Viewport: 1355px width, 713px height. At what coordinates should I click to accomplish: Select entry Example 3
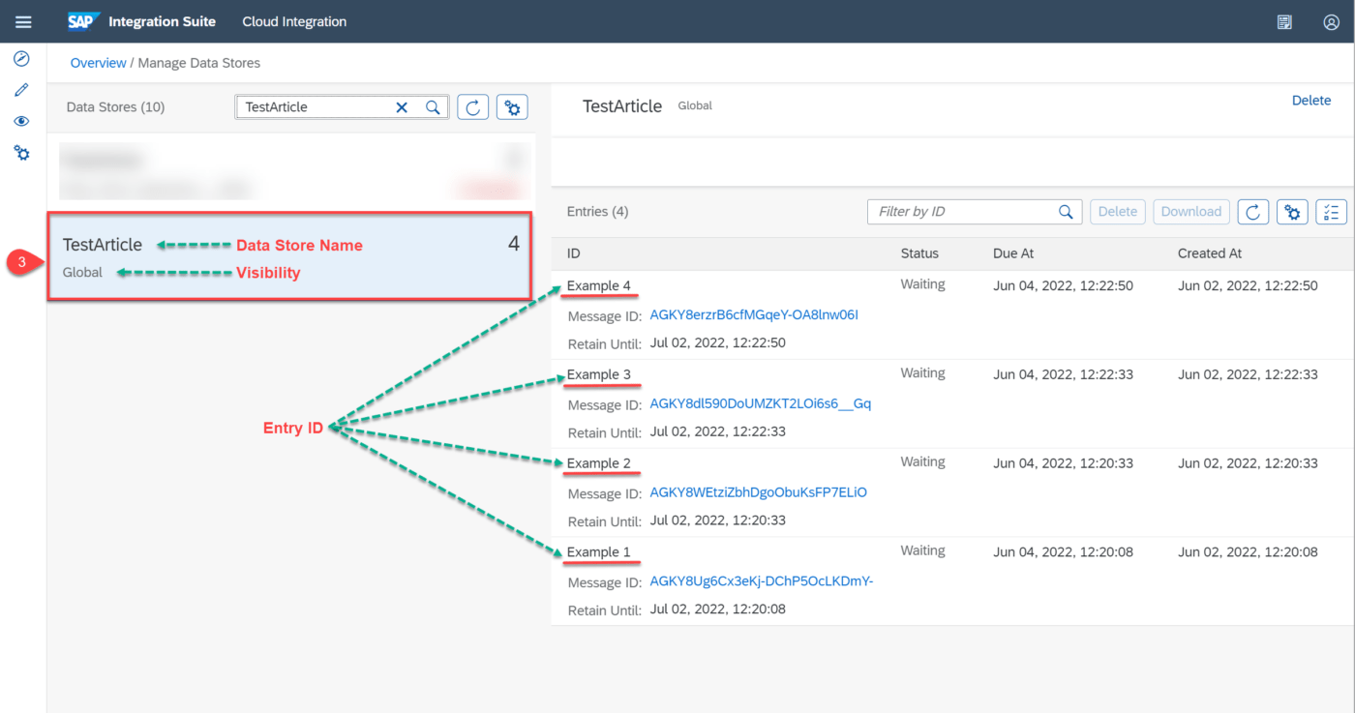[598, 375]
